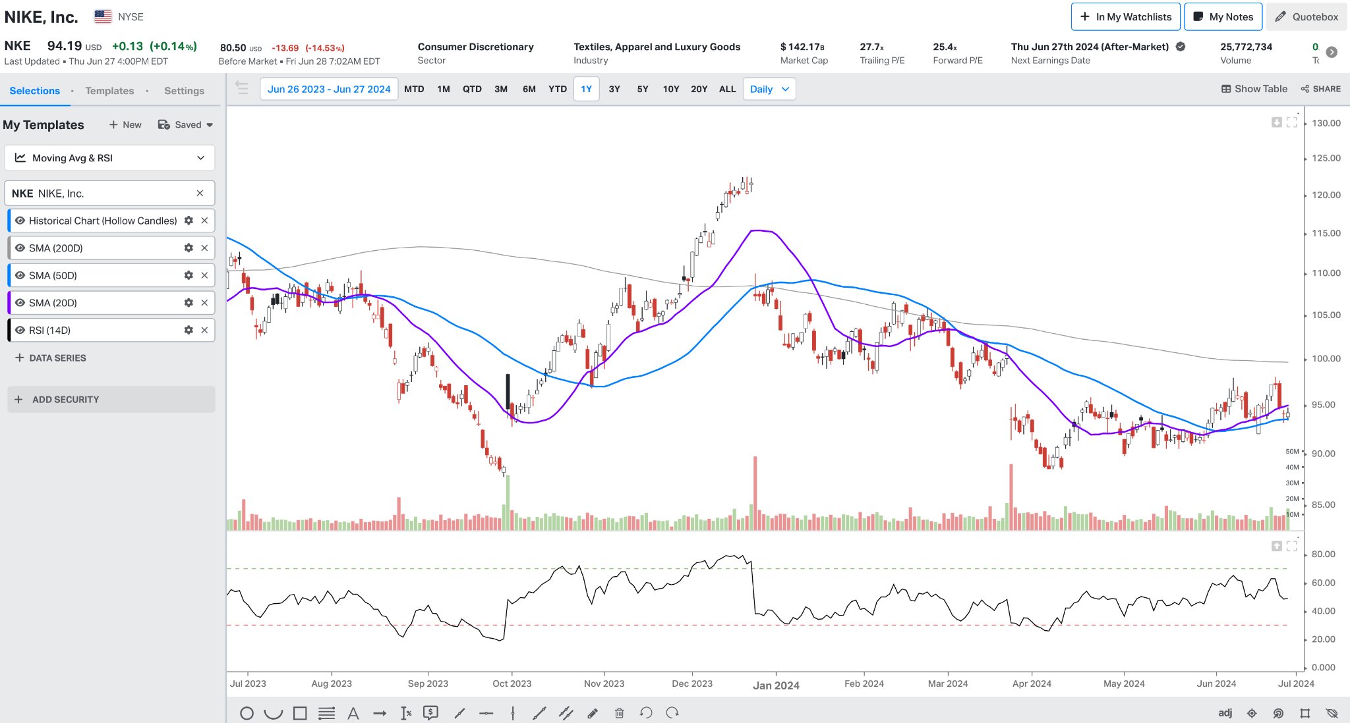
Task: Open the date range picker Jun 26 2023 - Jun 27 2024
Action: [x=329, y=89]
